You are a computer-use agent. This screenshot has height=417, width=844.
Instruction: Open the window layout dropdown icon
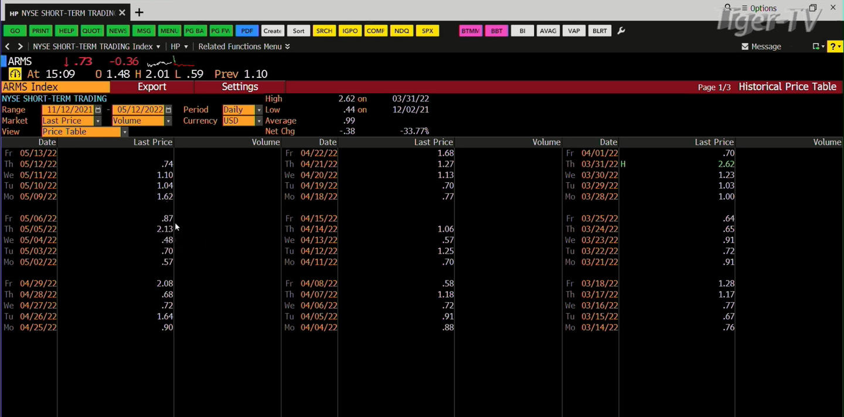[818, 46]
